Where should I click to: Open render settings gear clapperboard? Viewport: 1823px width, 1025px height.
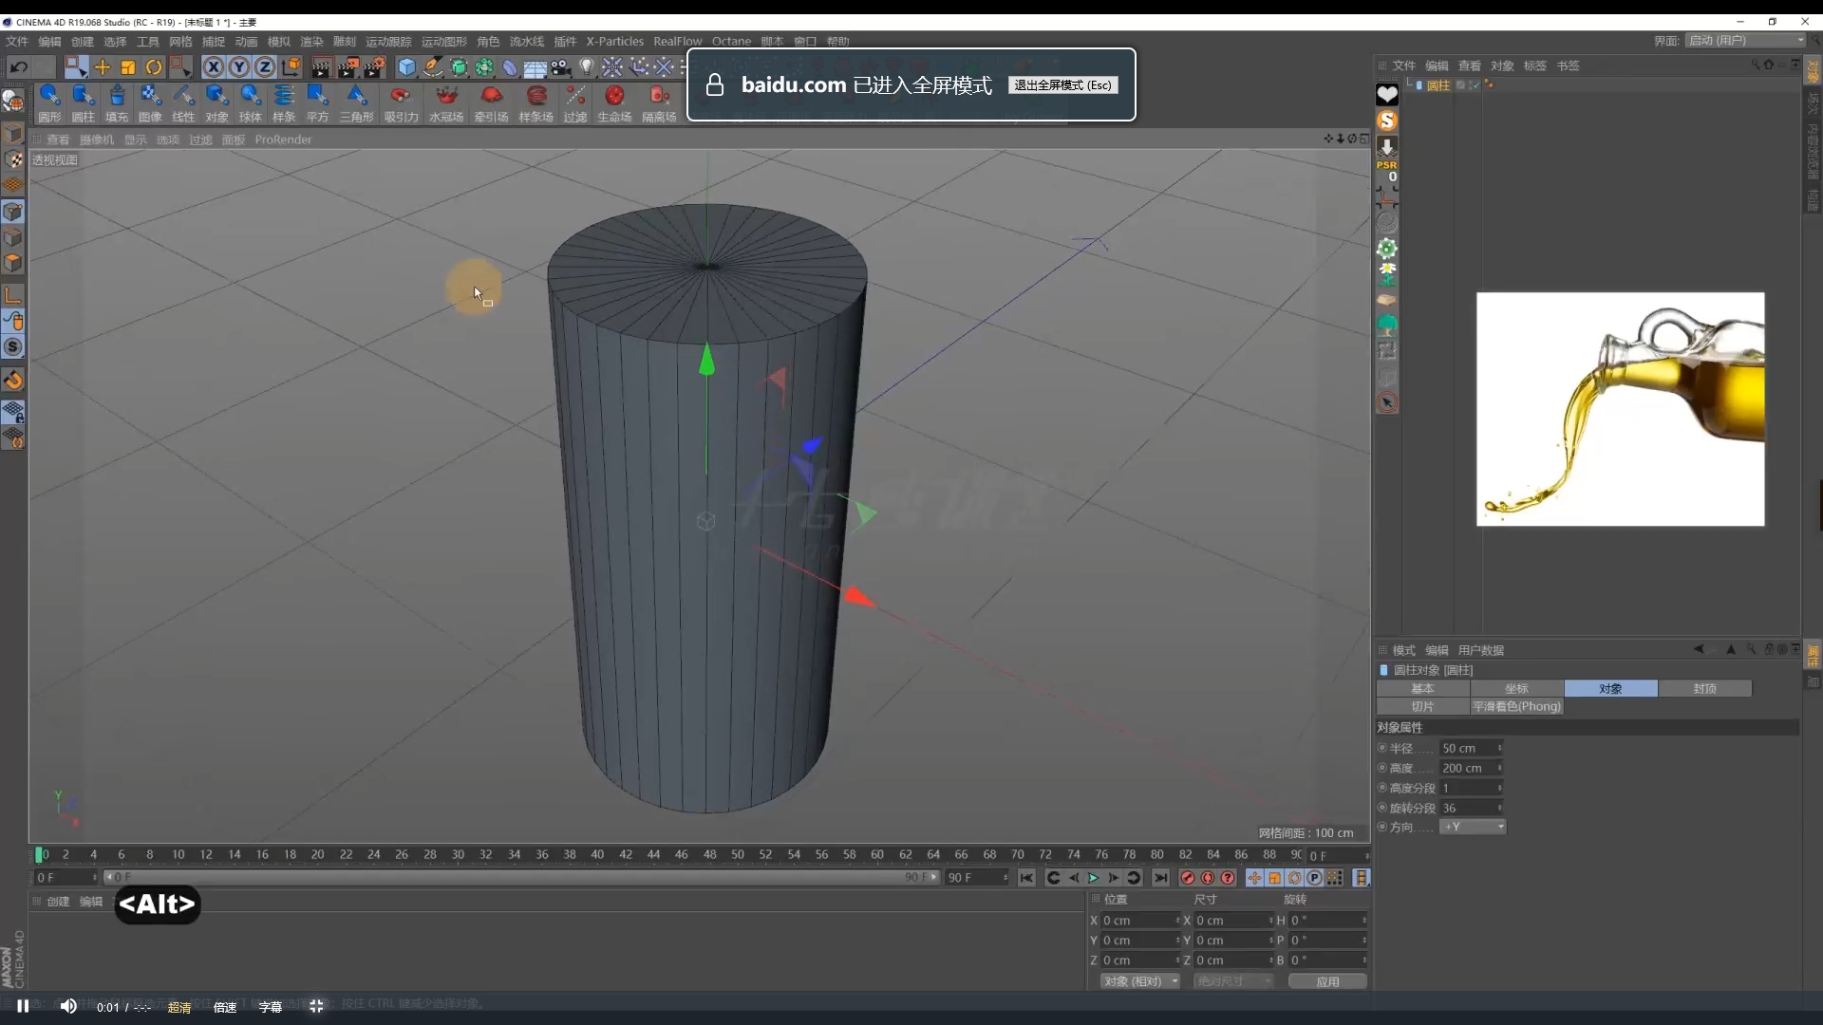click(375, 67)
